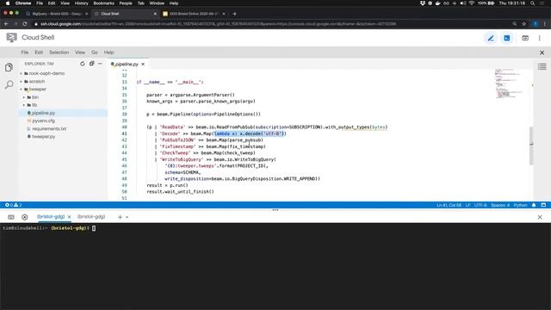
Task: Open the Search icon in activity bar
Action: 9,84
